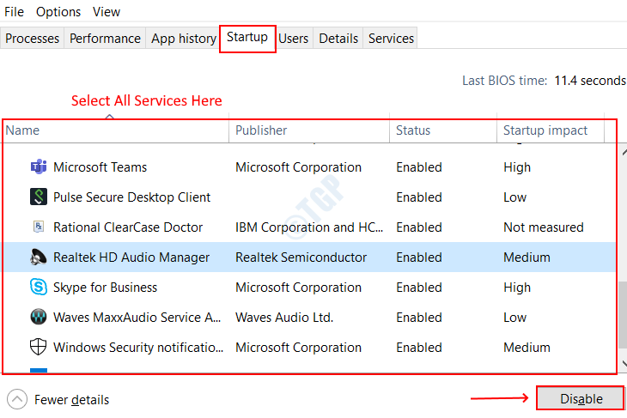Click the Disable button
627x418 pixels.
click(x=581, y=398)
